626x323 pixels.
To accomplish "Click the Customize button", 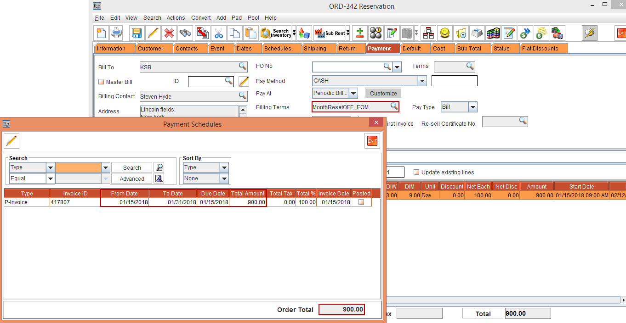I will 383,93.
